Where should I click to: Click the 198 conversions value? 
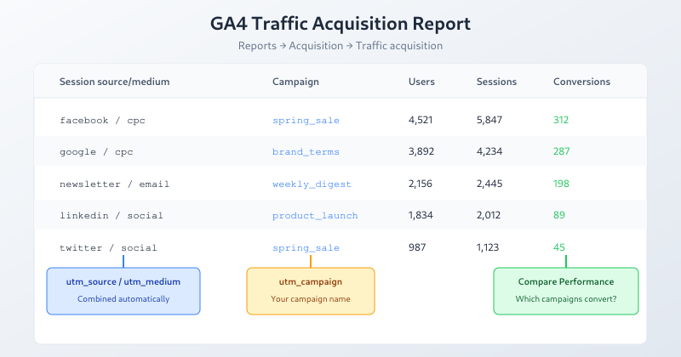click(x=561, y=184)
